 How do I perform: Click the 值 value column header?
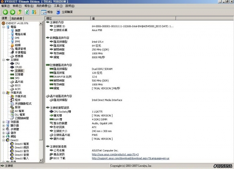click(133, 18)
